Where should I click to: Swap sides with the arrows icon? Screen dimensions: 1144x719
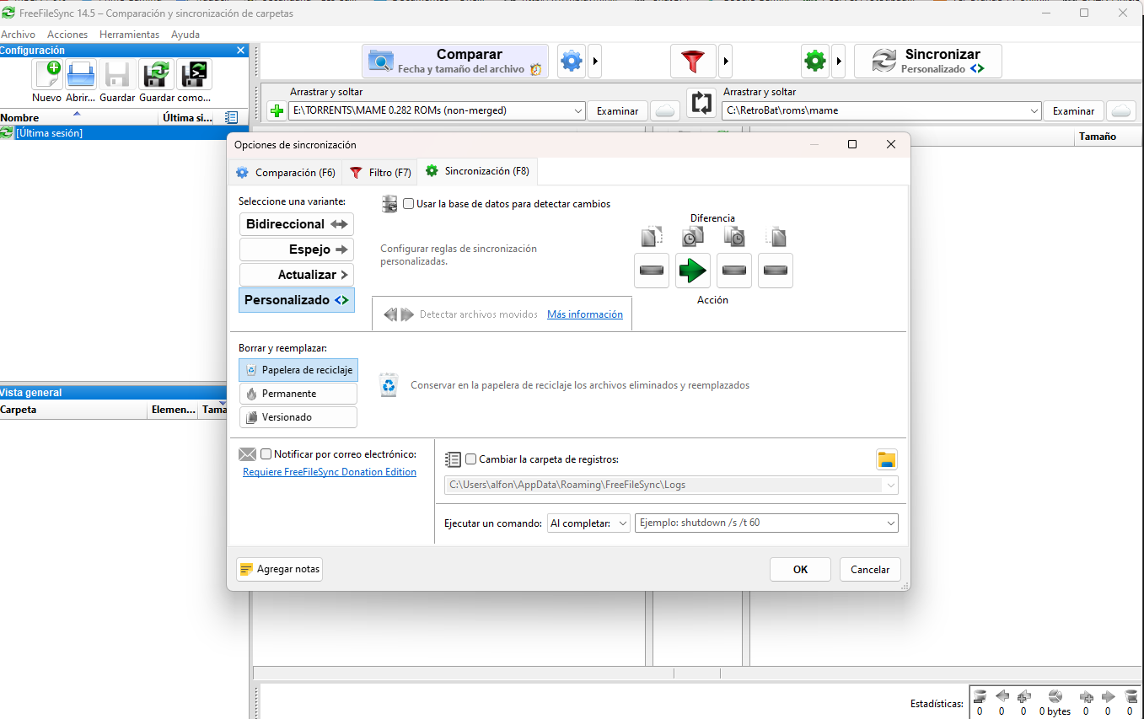coord(701,103)
